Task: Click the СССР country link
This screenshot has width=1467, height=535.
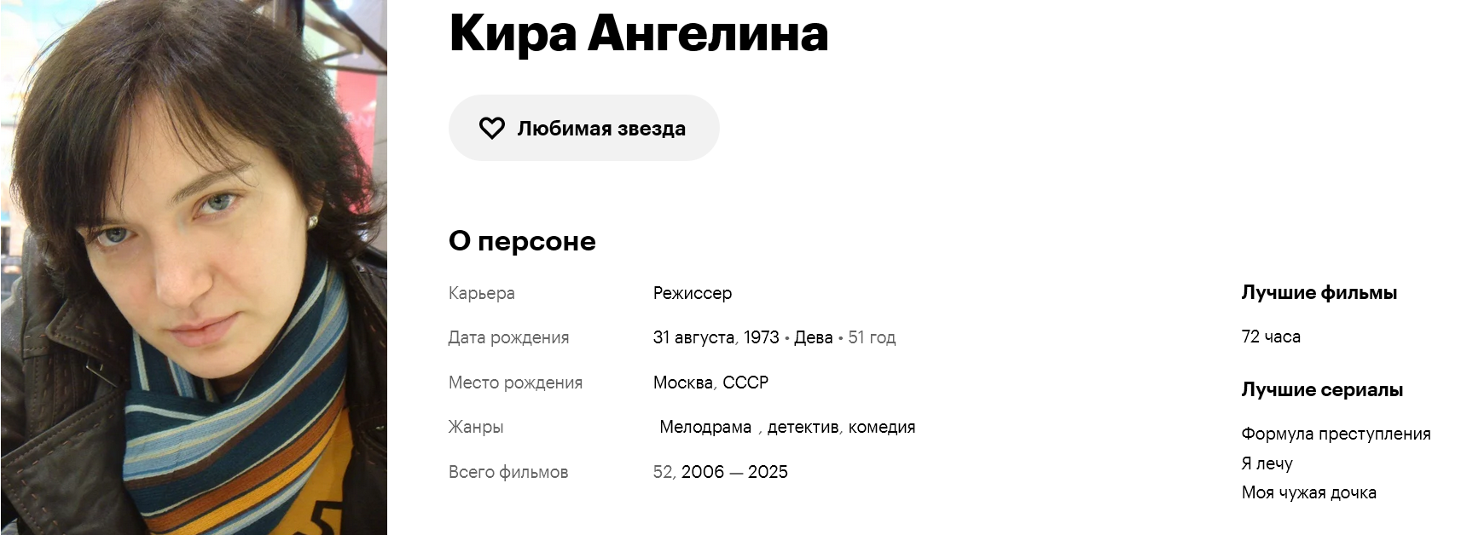Action: click(745, 383)
